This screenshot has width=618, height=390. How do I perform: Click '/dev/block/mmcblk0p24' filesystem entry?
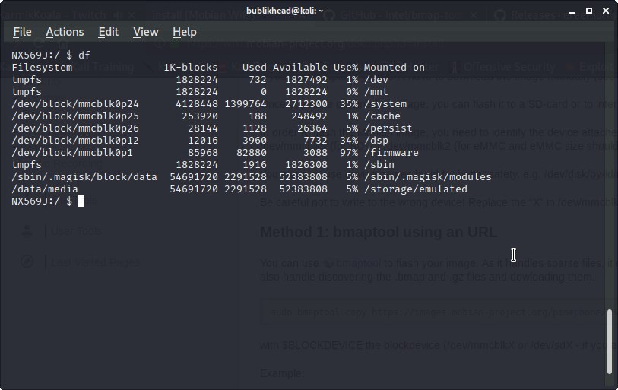click(x=75, y=104)
